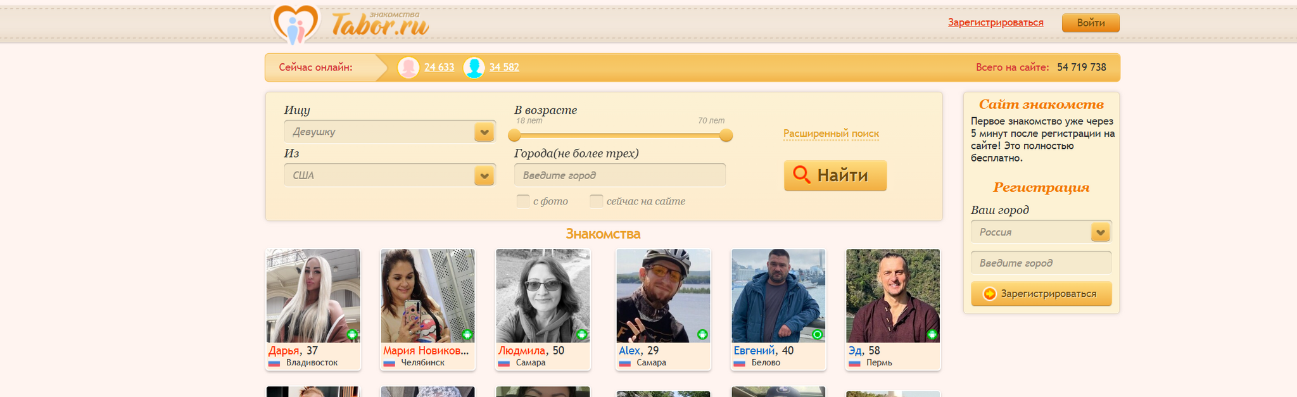Screen dimensions: 1297x397
Task: Click the name Евгений
Action: pyautogui.click(x=754, y=351)
